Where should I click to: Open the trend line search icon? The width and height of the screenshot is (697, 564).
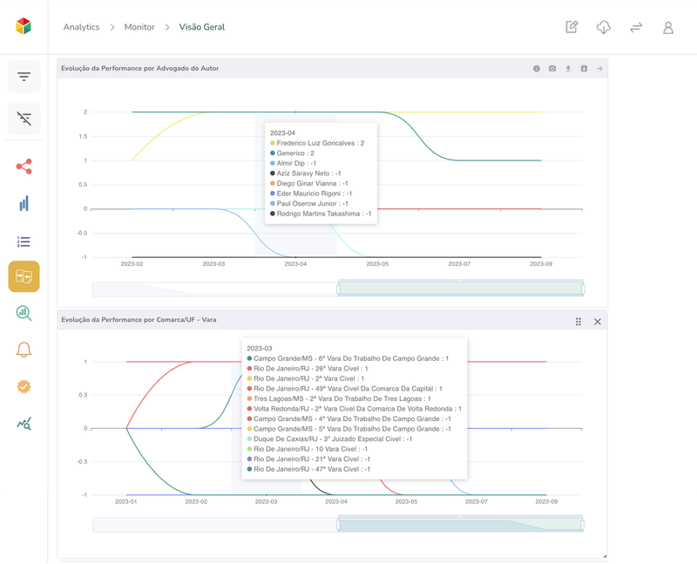point(24,424)
